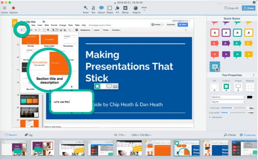Viewport: 258px width, 160px height.
Task: Open the Fill color dropdown
Action: click(x=214, y=87)
